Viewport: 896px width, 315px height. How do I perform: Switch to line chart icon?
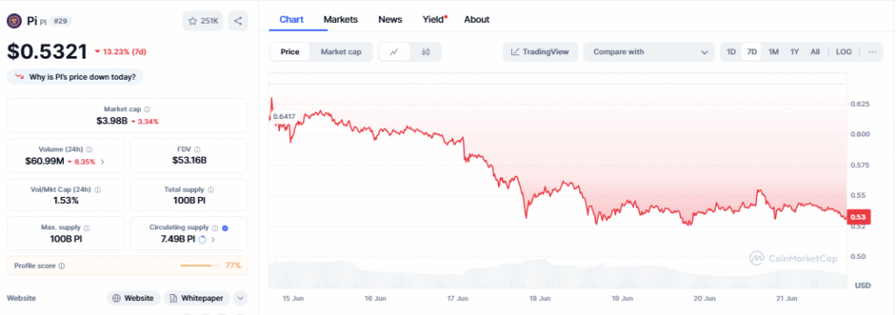(395, 52)
